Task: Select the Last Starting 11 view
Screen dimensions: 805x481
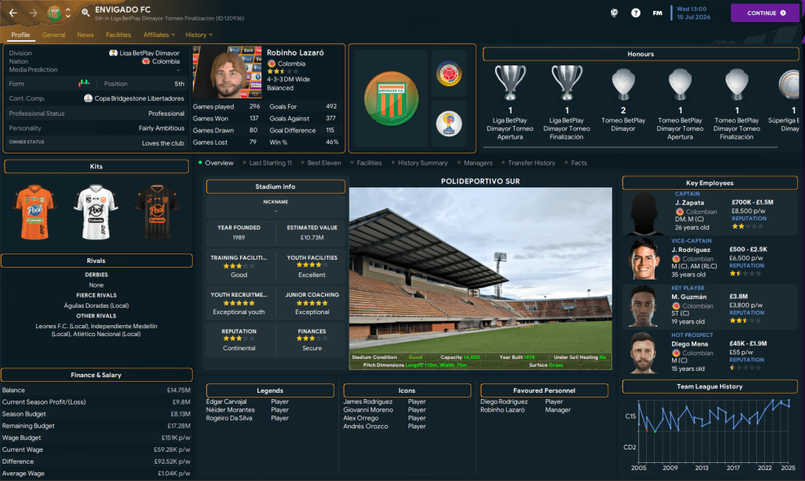Action: pyautogui.click(x=270, y=163)
